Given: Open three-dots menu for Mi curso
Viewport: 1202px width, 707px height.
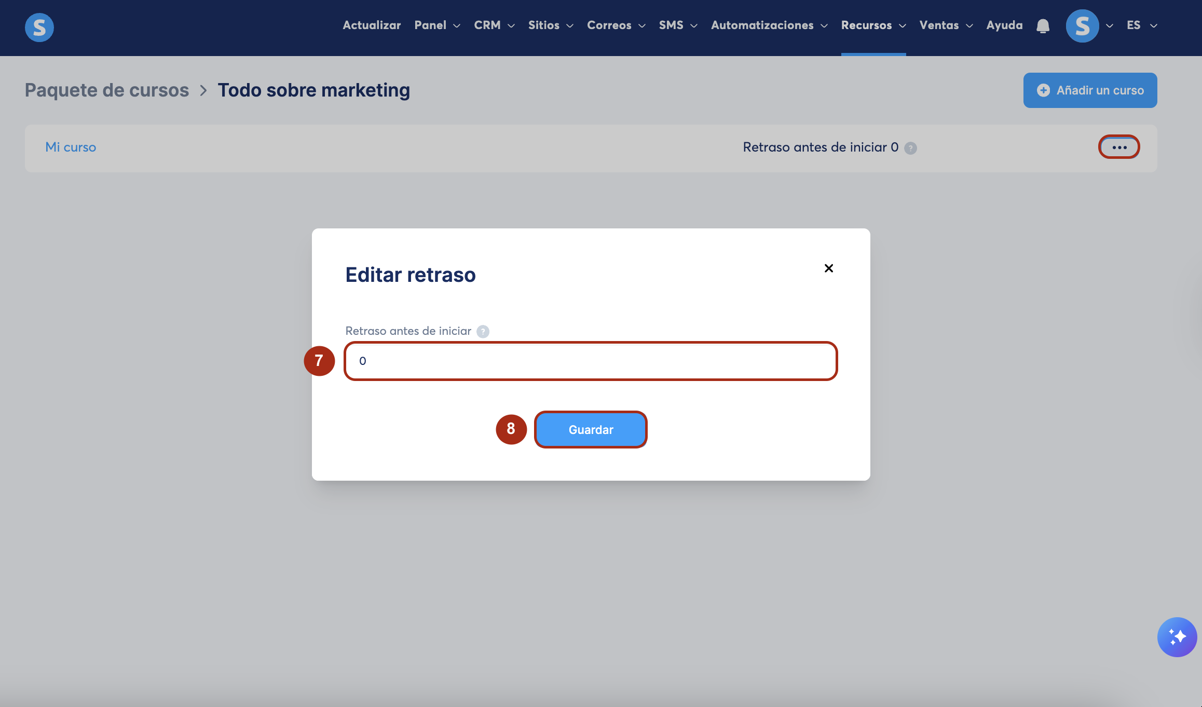Looking at the screenshot, I should pos(1119,147).
